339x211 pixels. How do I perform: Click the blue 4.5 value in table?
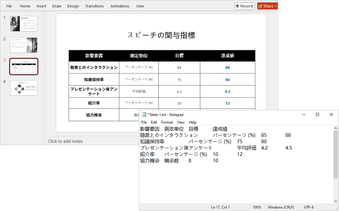228,91
